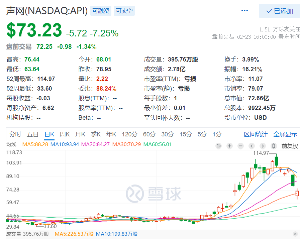Click the MA10:93.94 moving average label
This screenshot has width=303, height=239.
click(x=65, y=144)
